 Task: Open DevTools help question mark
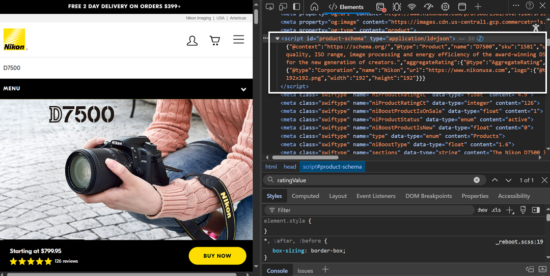click(530, 5)
